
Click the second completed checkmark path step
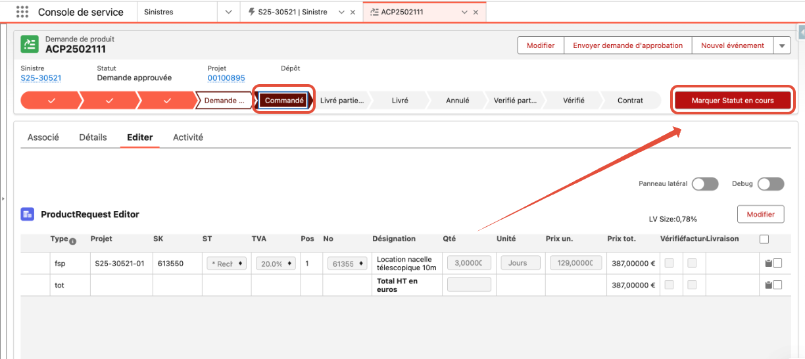tap(109, 101)
